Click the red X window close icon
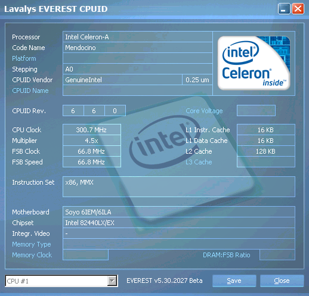Image resolution: width=309 pixels, height=296 pixels. pos(298,9)
